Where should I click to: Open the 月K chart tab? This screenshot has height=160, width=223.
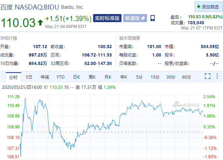point(108,77)
